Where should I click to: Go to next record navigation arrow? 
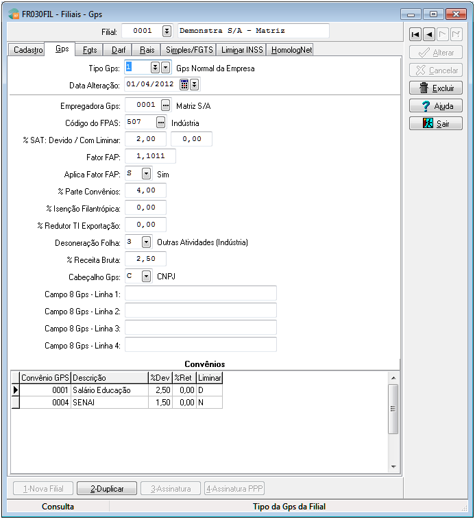[443, 34]
